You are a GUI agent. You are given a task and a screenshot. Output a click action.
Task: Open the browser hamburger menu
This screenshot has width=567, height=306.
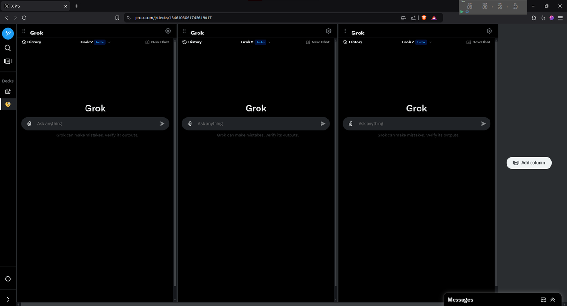pyautogui.click(x=560, y=17)
